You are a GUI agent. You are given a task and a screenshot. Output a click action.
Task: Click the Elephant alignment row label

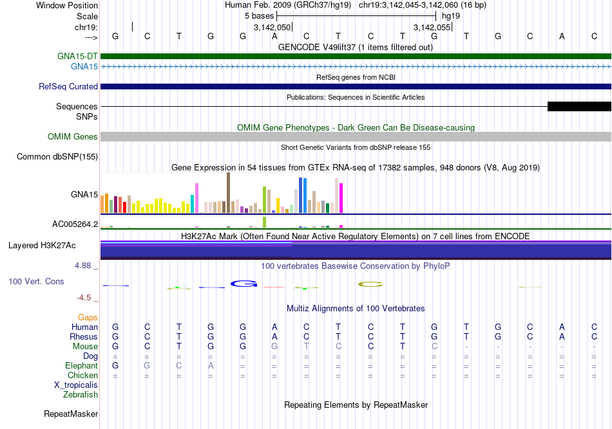[x=81, y=365]
